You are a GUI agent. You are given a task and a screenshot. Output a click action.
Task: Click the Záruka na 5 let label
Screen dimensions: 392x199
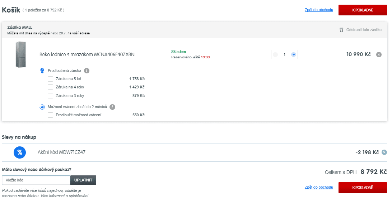[x=68, y=79]
